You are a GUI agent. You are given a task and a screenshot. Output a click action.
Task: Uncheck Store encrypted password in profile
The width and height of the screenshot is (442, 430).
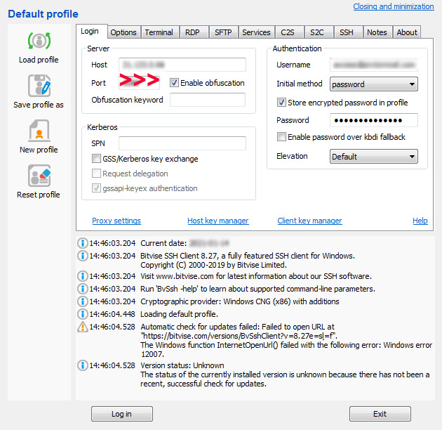pos(281,102)
